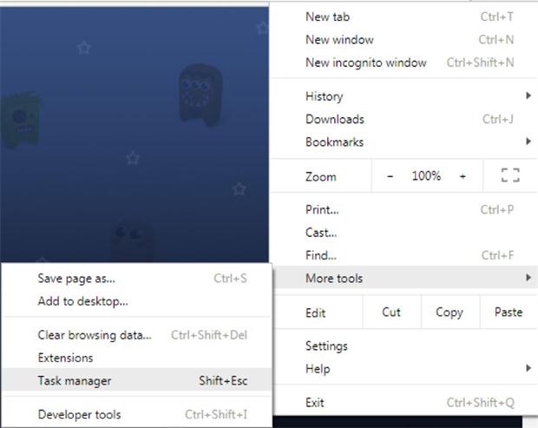The image size is (538, 428).
Task: Click the zoom in plus button
Action: coord(463,176)
